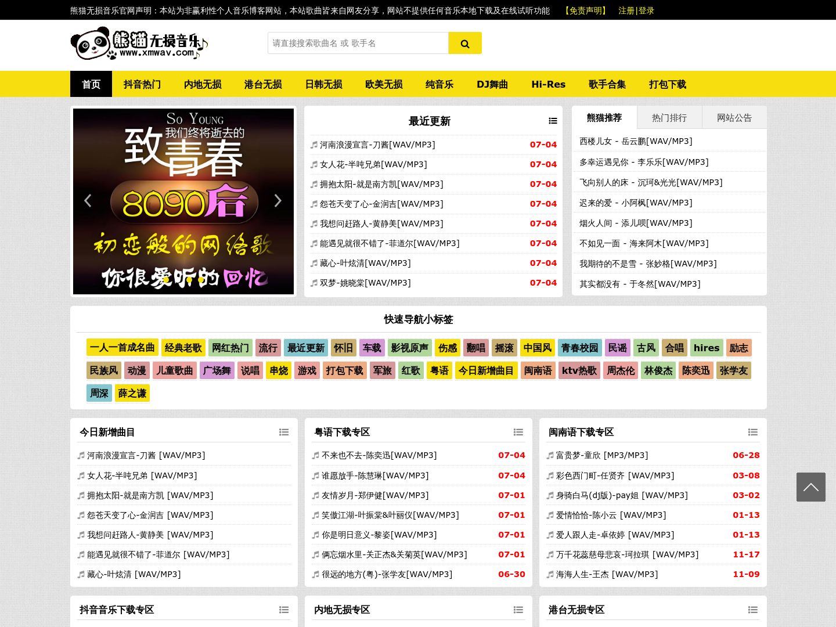The height and width of the screenshot is (627, 836).
Task: Open 港台无损 navigation item
Action: point(263,84)
